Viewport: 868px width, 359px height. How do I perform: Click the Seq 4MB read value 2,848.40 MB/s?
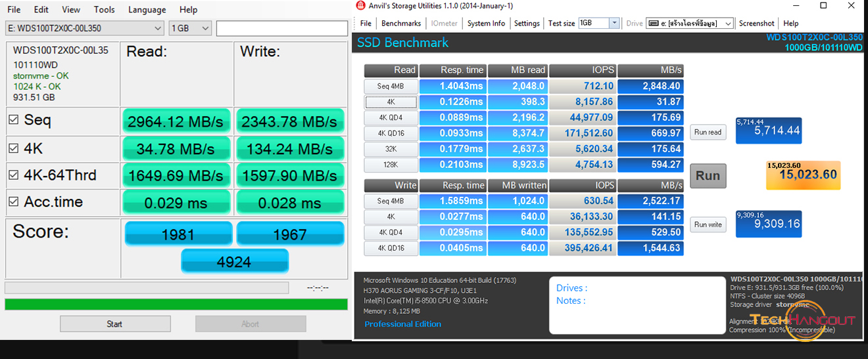click(650, 86)
